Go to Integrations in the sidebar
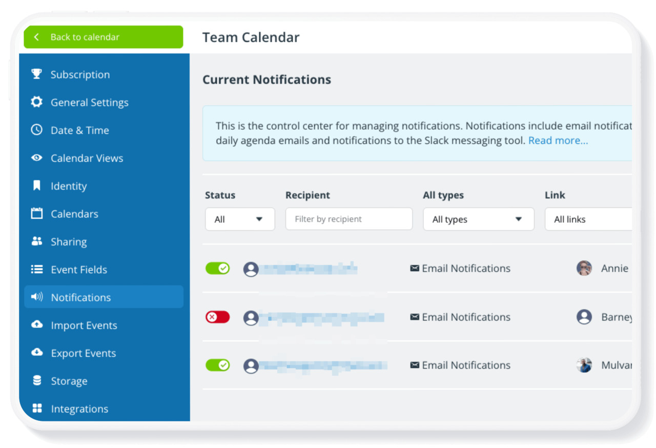656x448 pixels. pyautogui.click(x=79, y=409)
